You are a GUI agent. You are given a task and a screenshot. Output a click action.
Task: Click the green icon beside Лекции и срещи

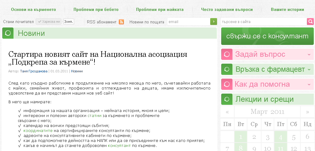(x=226, y=99)
